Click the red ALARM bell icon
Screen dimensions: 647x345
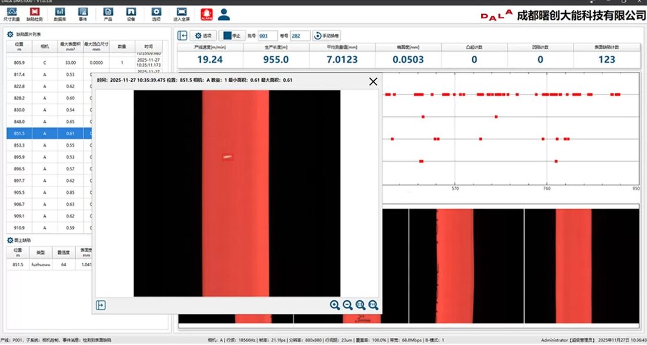206,15
